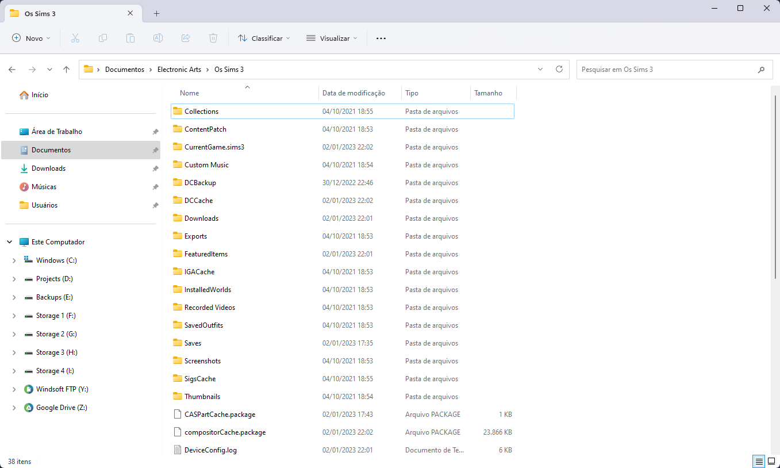This screenshot has height=468, width=780.
Task: Click the Collections folder icon
Action: 178,111
